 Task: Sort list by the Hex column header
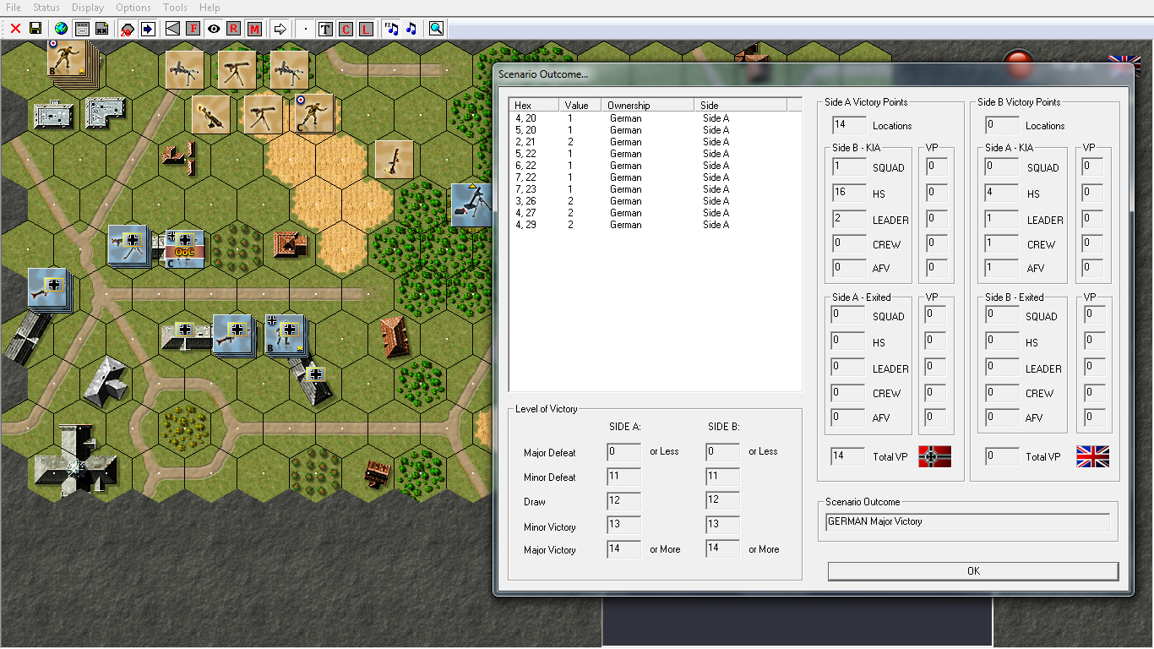click(x=534, y=106)
